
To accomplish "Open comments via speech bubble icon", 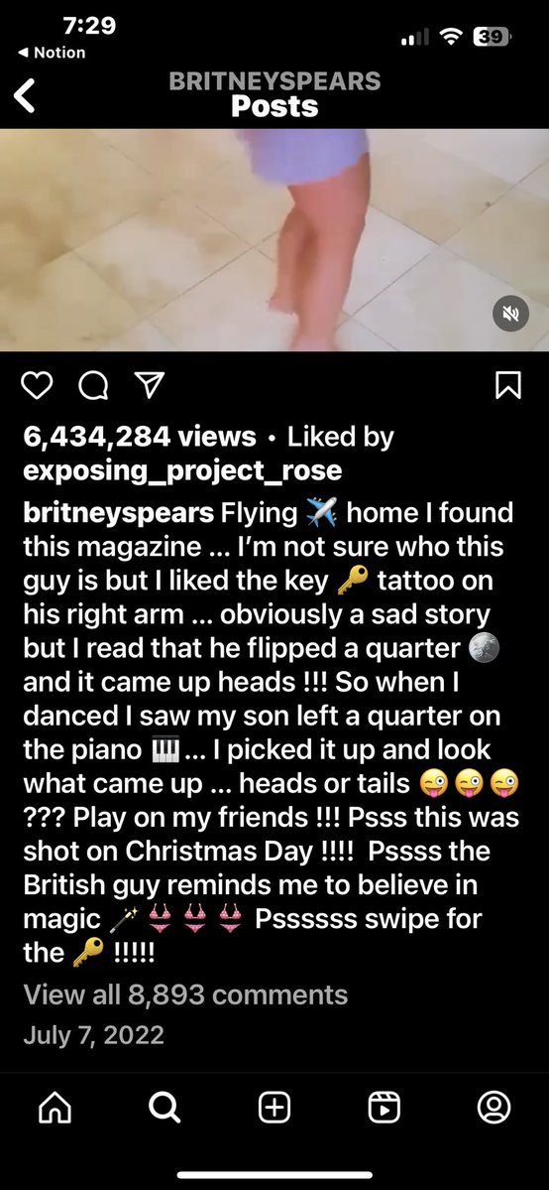I will [94, 385].
